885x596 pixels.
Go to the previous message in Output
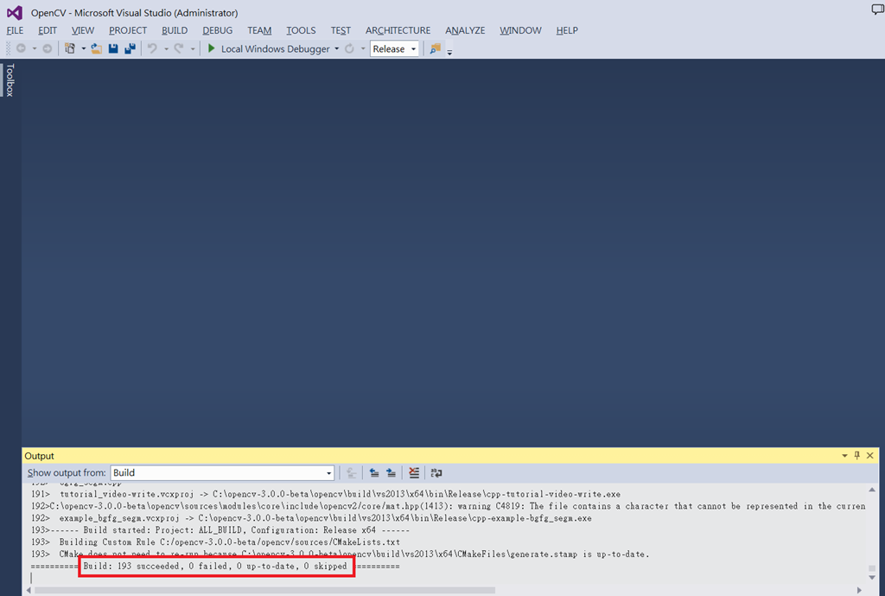pyautogui.click(x=374, y=473)
